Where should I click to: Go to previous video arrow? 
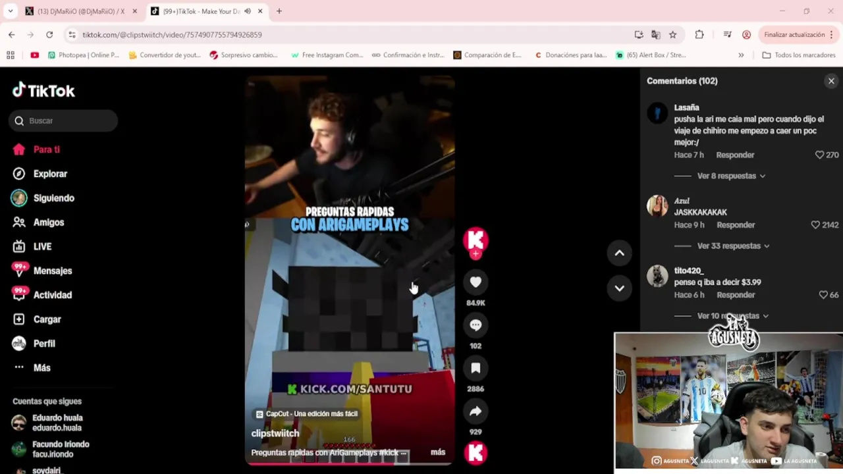click(x=620, y=253)
